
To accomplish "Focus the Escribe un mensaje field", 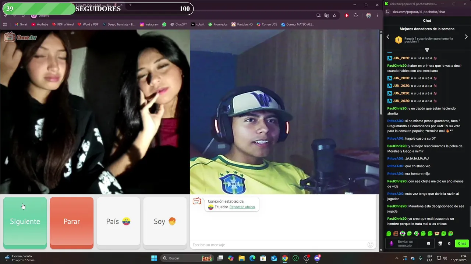I will pos(279,245).
